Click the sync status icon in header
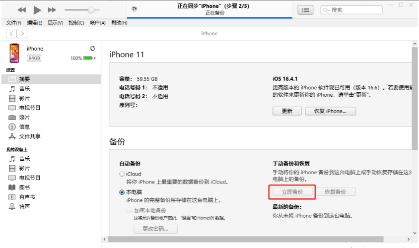 coord(134,9)
